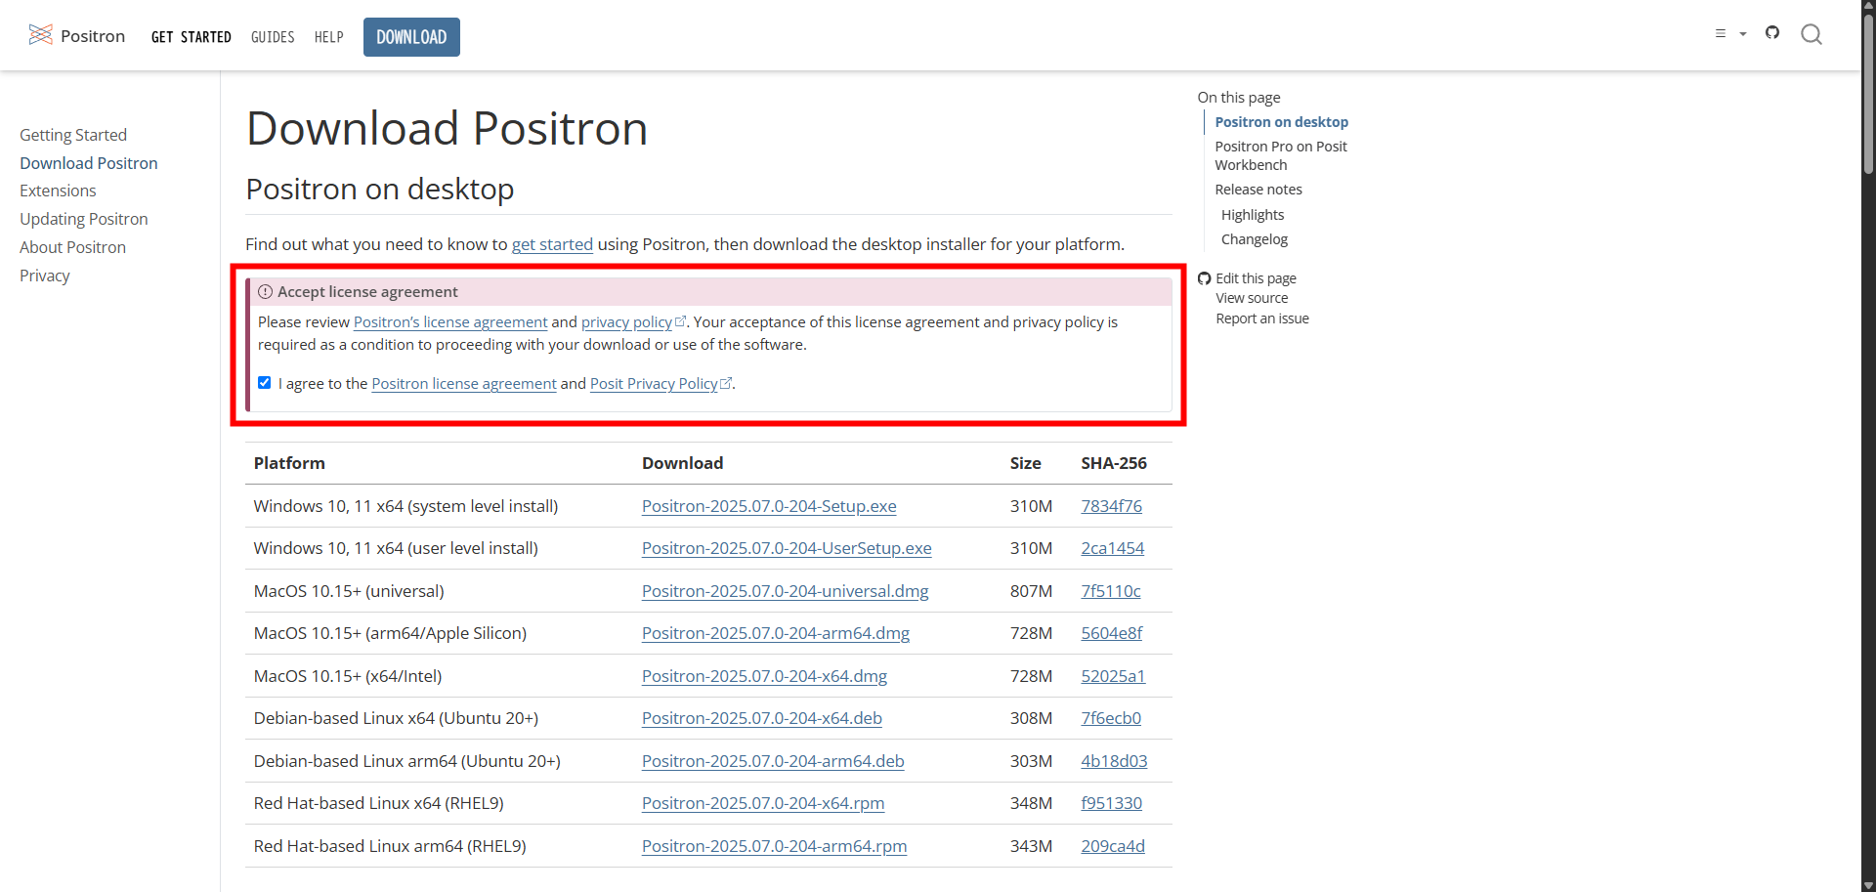1876x892 pixels.
Task: Go to Extensions in the sidebar
Action: 58,191
